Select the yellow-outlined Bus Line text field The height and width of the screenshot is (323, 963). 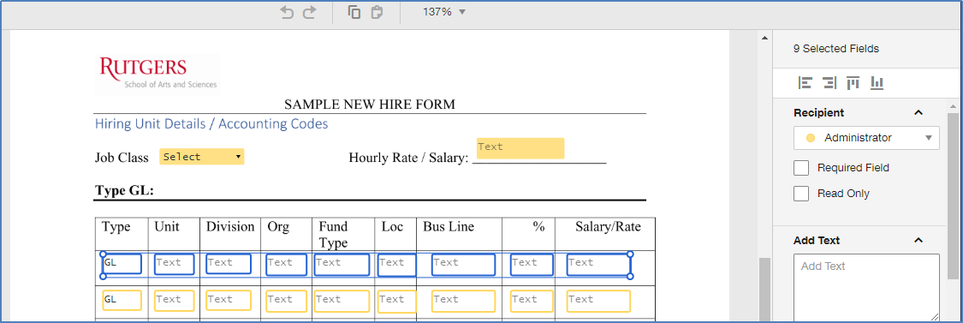[x=463, y=301]
